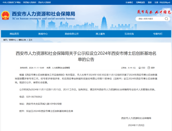Click the 首页 breadcrumb link
This screenshot has width=172, height=131.
[5, 40]
